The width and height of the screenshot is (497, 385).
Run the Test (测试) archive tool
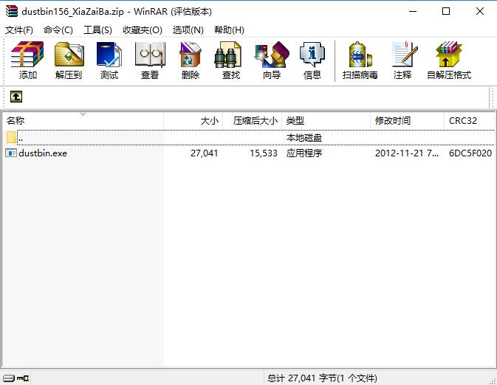click(x=109, y=60)
